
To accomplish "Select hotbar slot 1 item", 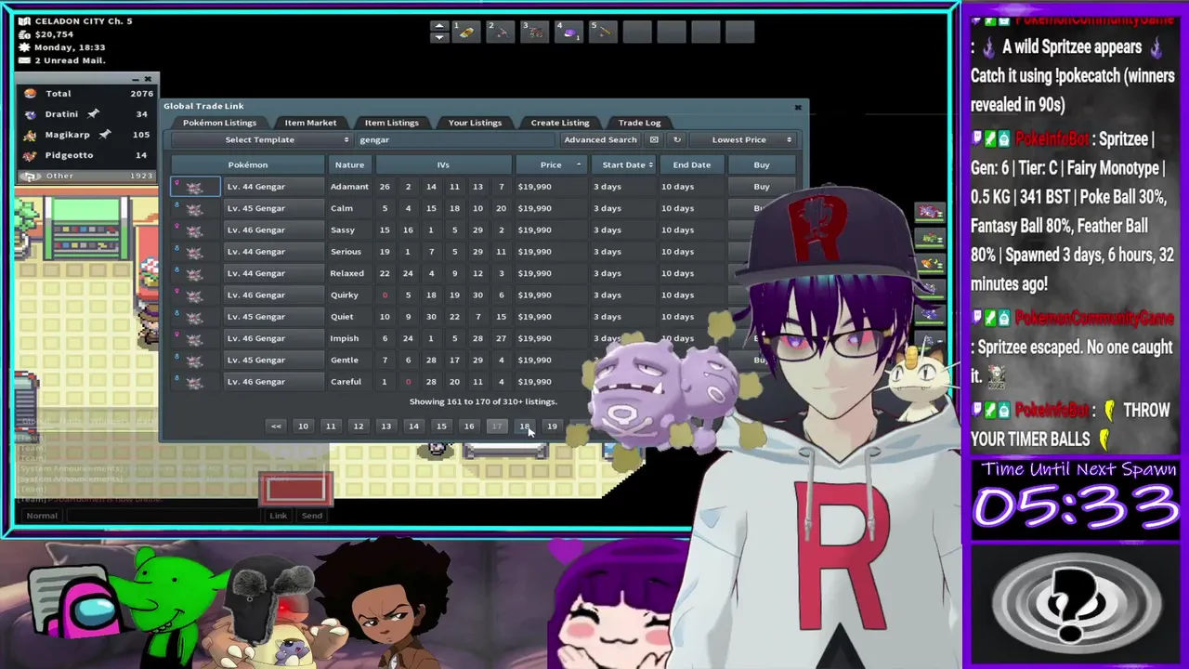I will [465, 32].
